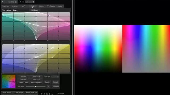The image size is (170, 95).
Task: Open the C/L tab
Action: click(33, 6)
